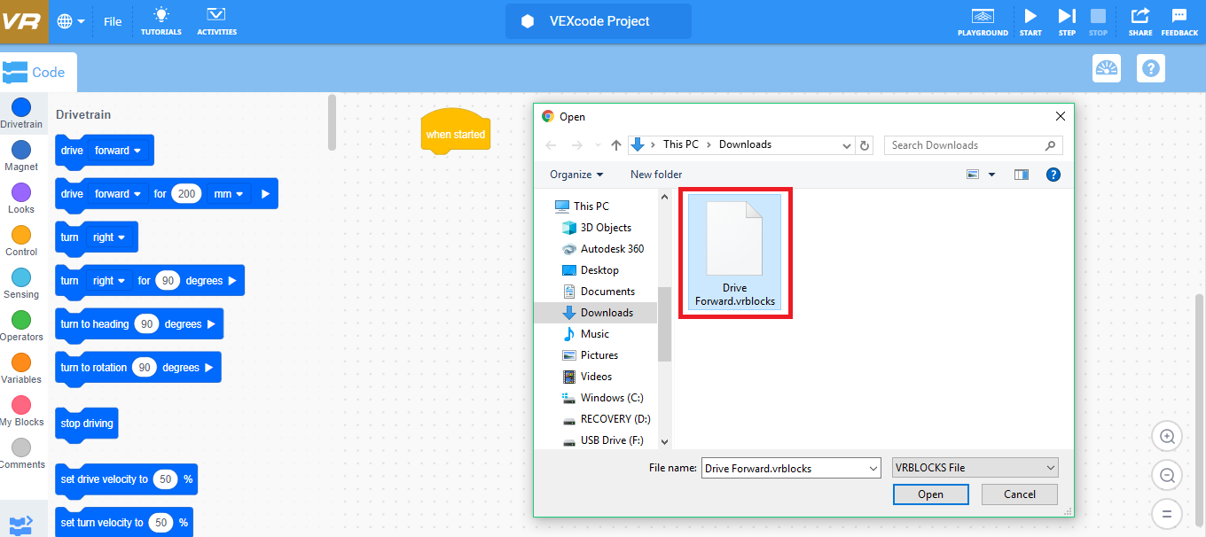Start the project with the play button

coord(1030,21)
